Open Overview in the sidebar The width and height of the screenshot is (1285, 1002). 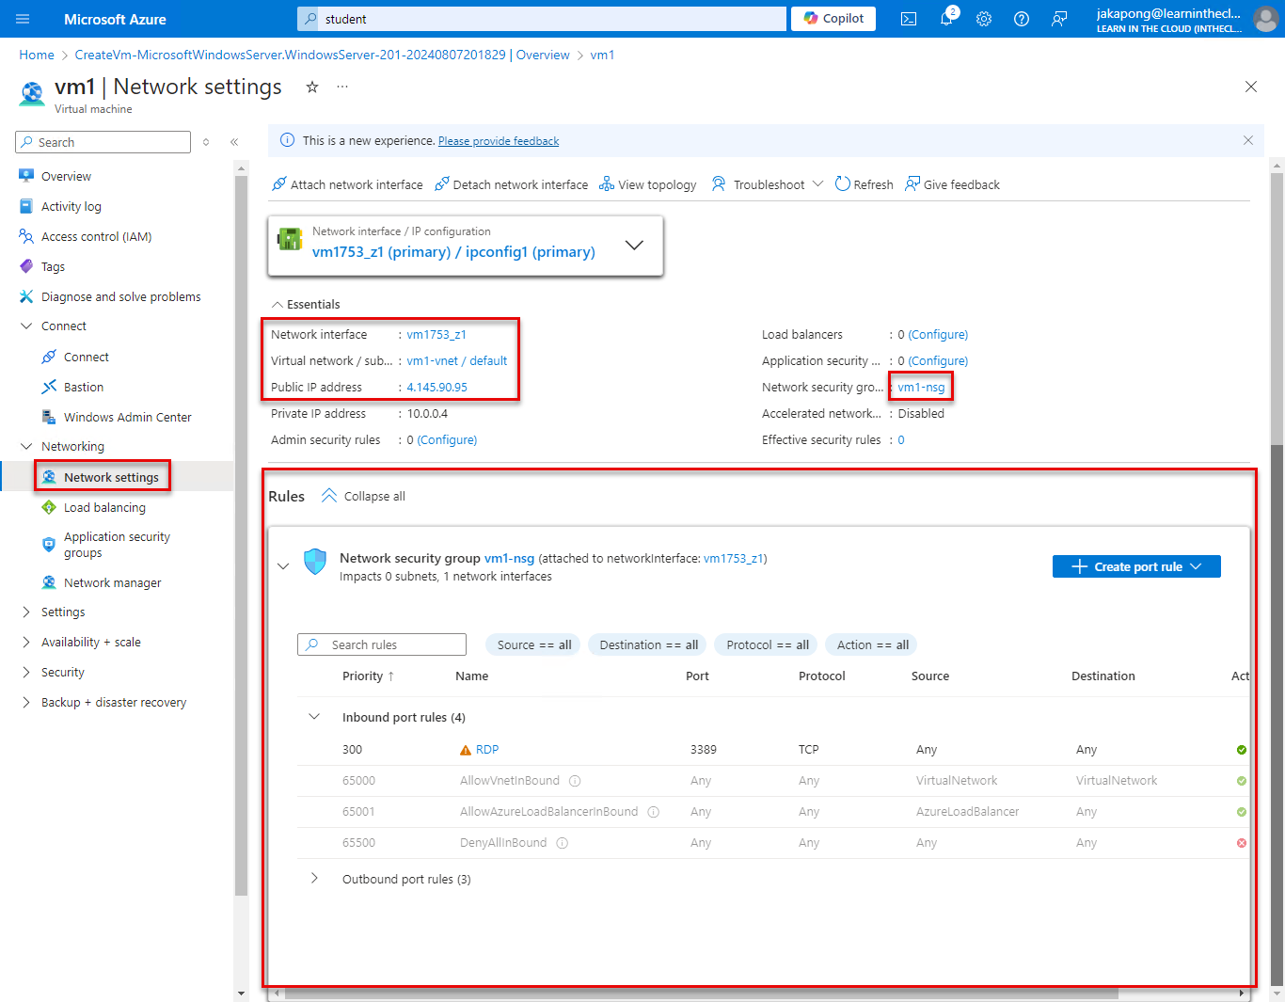click(x=66, y=176)
